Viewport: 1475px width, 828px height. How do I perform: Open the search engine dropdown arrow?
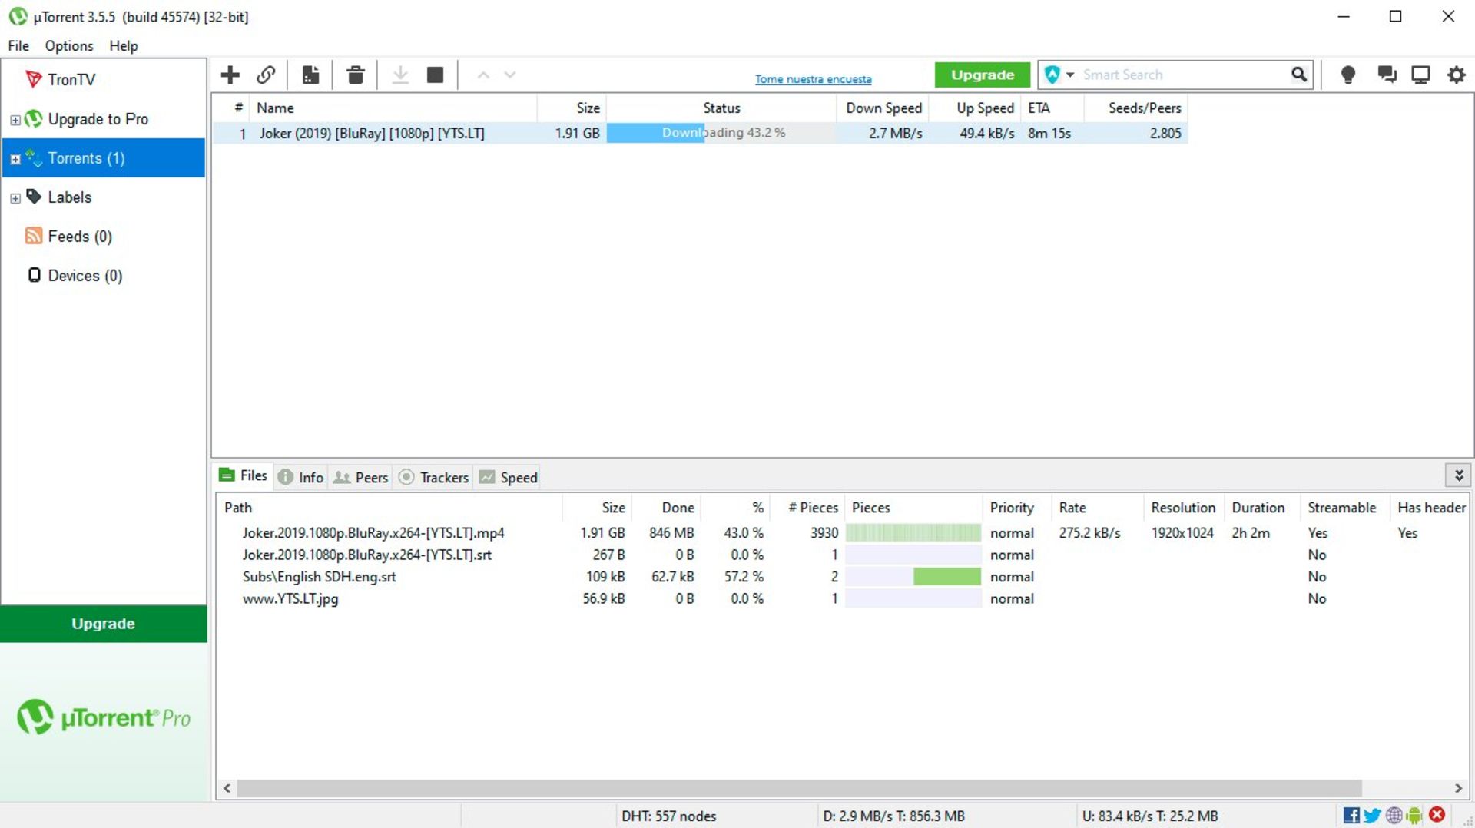[1069, 75]
